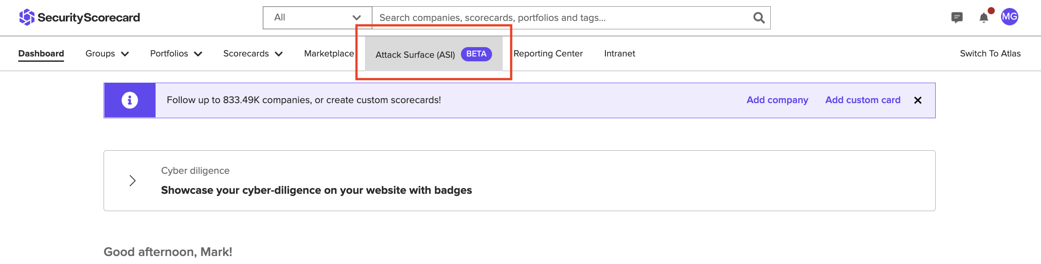The width and height of the screenshot is (1041, 264).
Task: Open the chat messages icon
Action: click(x=957, y=17)
